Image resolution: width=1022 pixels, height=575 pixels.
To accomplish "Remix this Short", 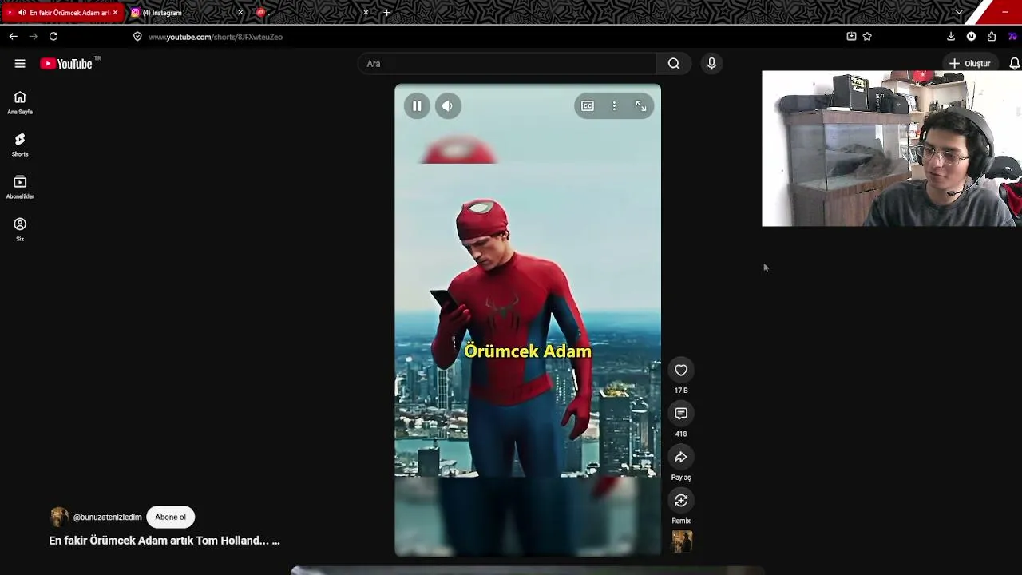I will click(x=681, y=501).
